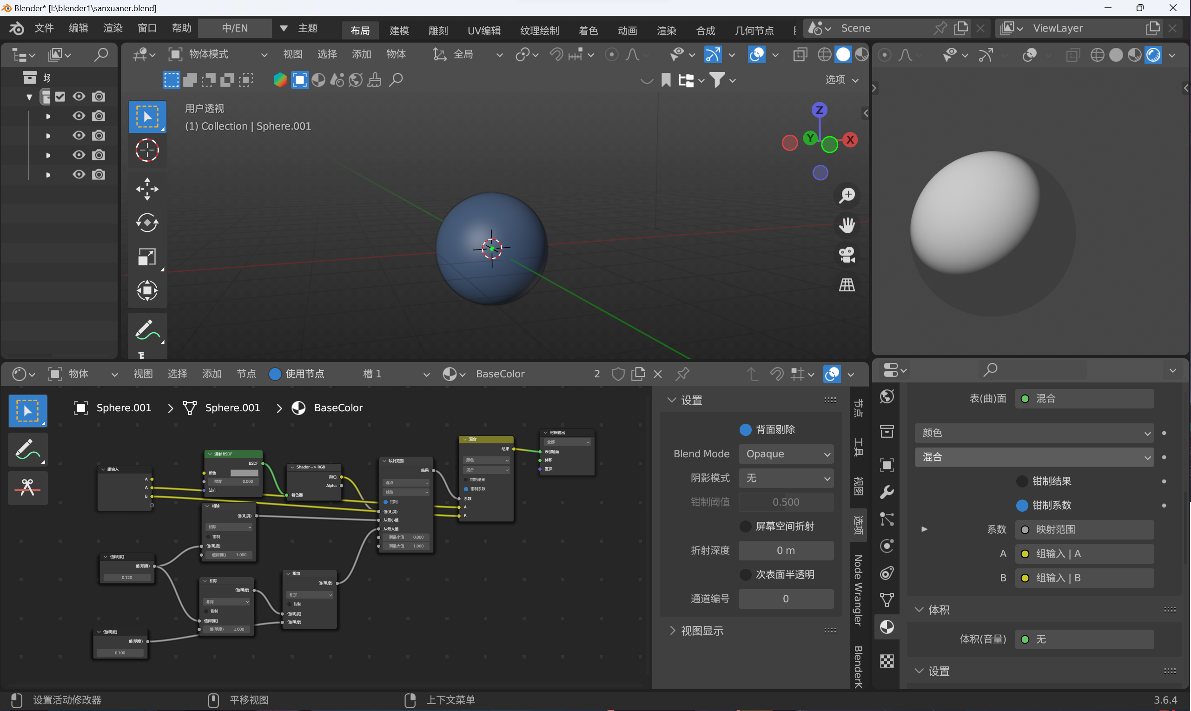Enable the 屏幕空间折射 option

pyautogui.click(x=745, y=526)
